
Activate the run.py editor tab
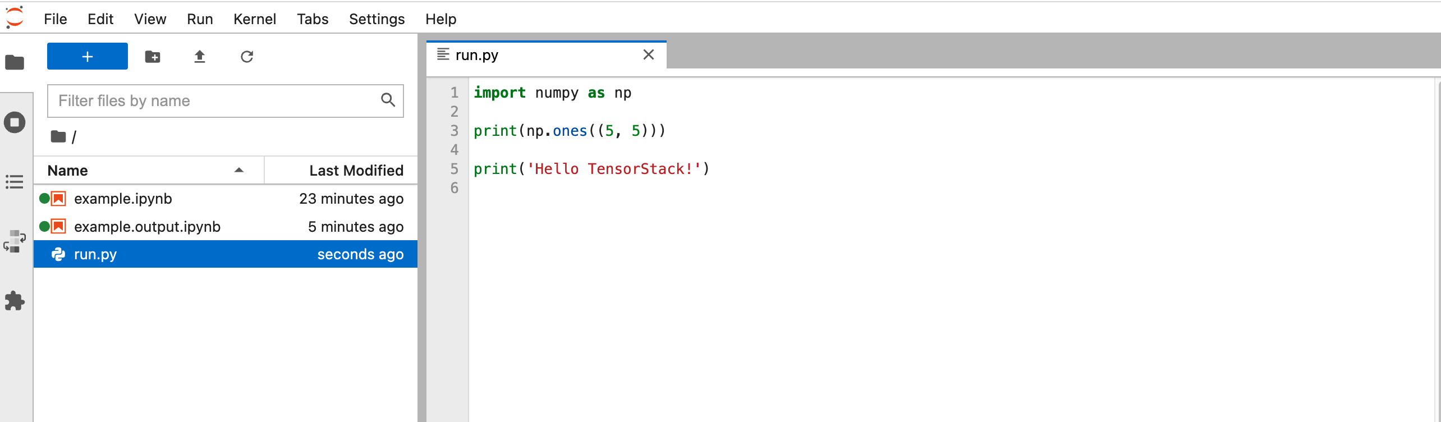tap(546, 55)
